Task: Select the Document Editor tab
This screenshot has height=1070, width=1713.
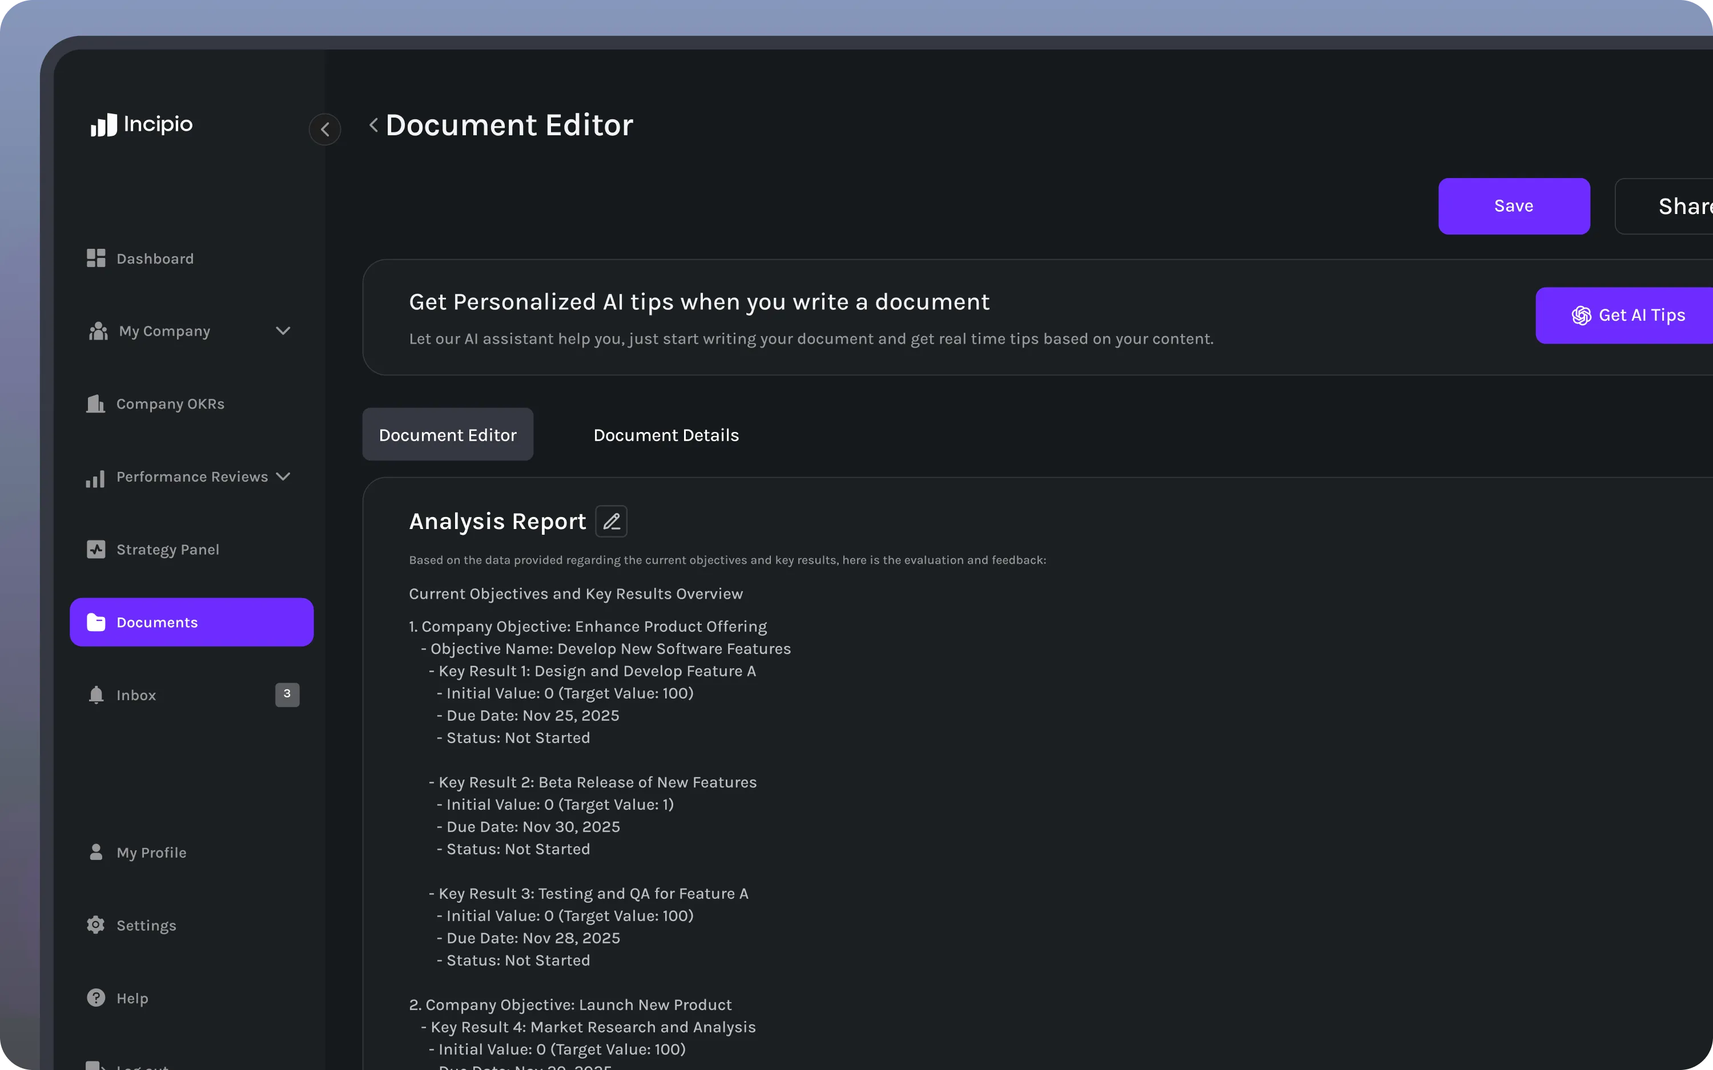Action: point(447,435)
